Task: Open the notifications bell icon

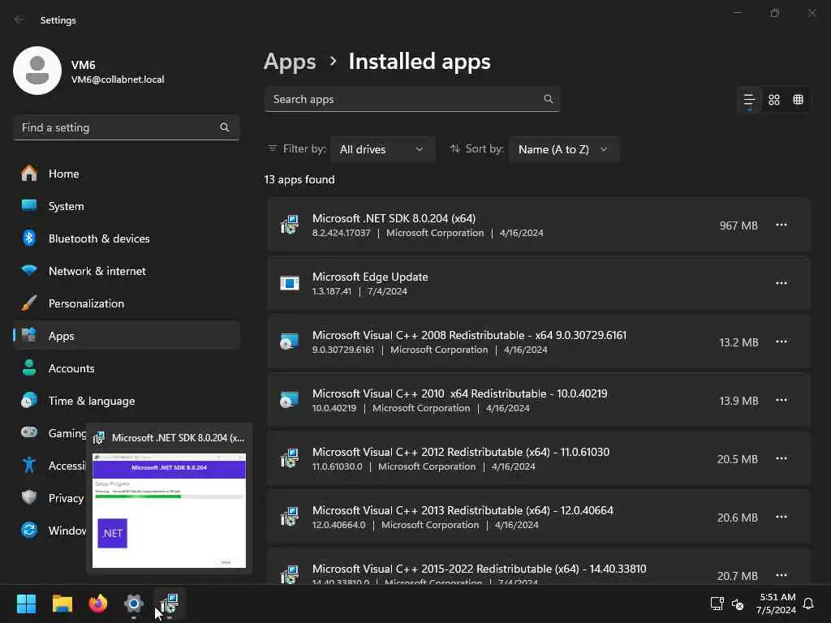Action: pyautogui.click(x=808, y=604)
